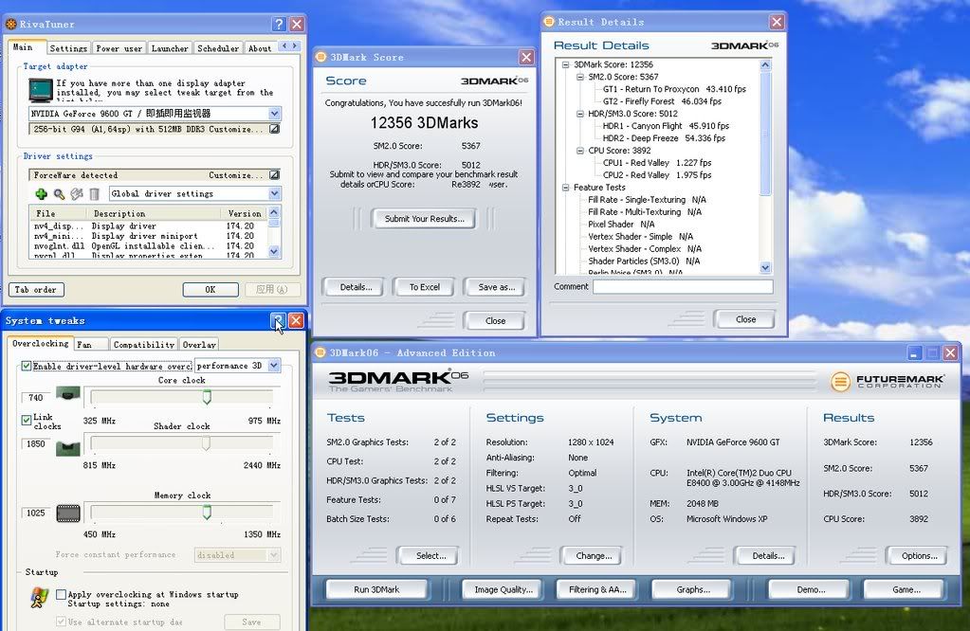The width and height of the screenshot is (970, 631).
Task: Click the help question mark in RivaTuner titlebar
Action: click(278, 25)
